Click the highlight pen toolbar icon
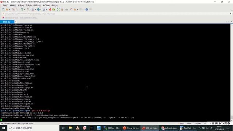 pos(71,9)
